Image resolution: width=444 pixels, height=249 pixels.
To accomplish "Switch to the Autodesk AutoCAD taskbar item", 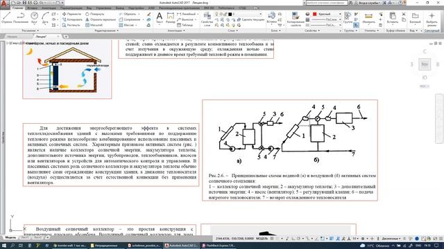I will click(x=182, y=246).
